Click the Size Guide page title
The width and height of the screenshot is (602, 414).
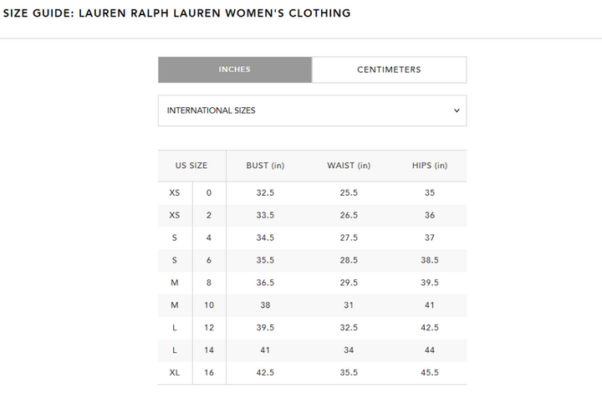[177, 13]
